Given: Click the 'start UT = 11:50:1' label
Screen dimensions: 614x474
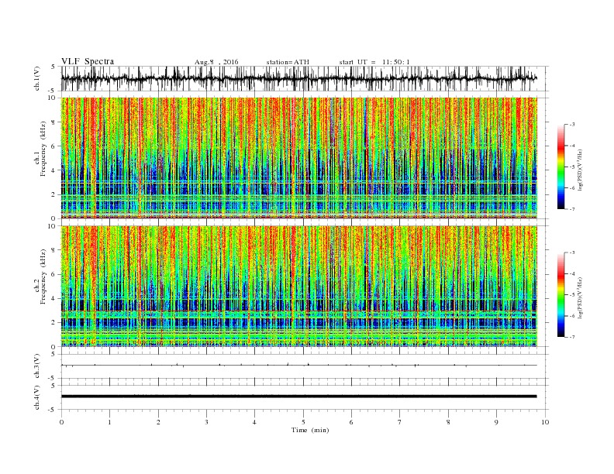Looking at the screenshot, I should (374, 62).
